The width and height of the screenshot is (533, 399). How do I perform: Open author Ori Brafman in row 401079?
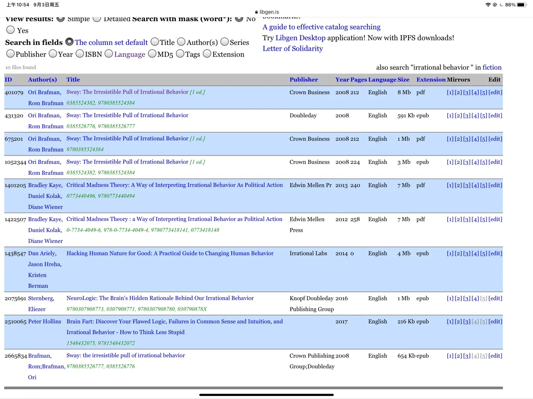coord(45,92)
